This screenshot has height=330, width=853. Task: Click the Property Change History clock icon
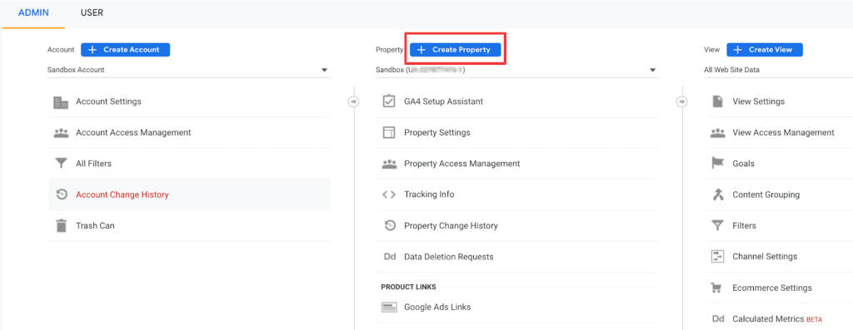point(390,225)
